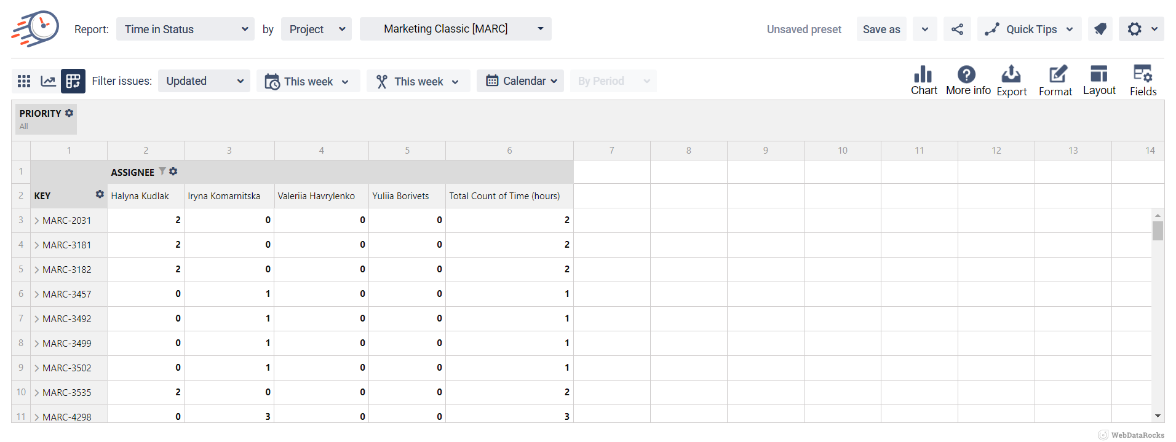Viewport: 1176px width, 442px height.
Task: Open the Priority field settings gear
Action: 70,113
